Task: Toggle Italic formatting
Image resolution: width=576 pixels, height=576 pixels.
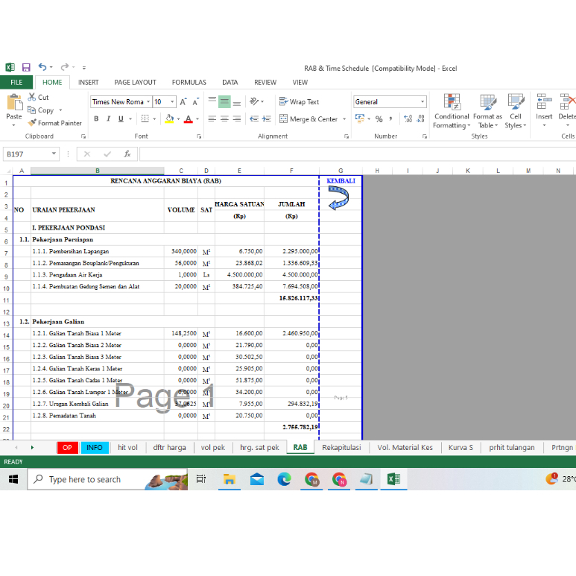Action: (x=108, y=119)
